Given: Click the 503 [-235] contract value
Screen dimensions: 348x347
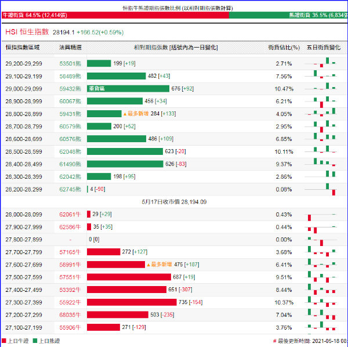Looking at the screenshot, I should (162, 315).
